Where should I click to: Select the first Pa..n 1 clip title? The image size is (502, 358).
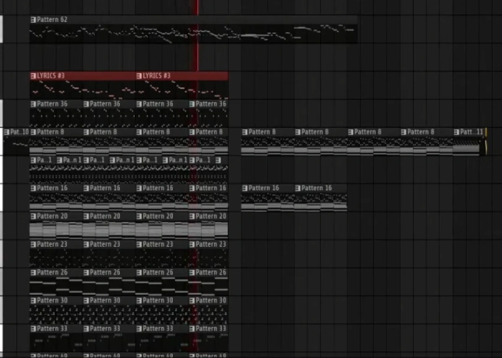[72, 160]
